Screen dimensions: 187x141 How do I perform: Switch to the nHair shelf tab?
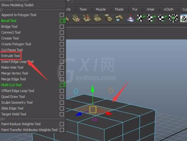click(151, 9)
